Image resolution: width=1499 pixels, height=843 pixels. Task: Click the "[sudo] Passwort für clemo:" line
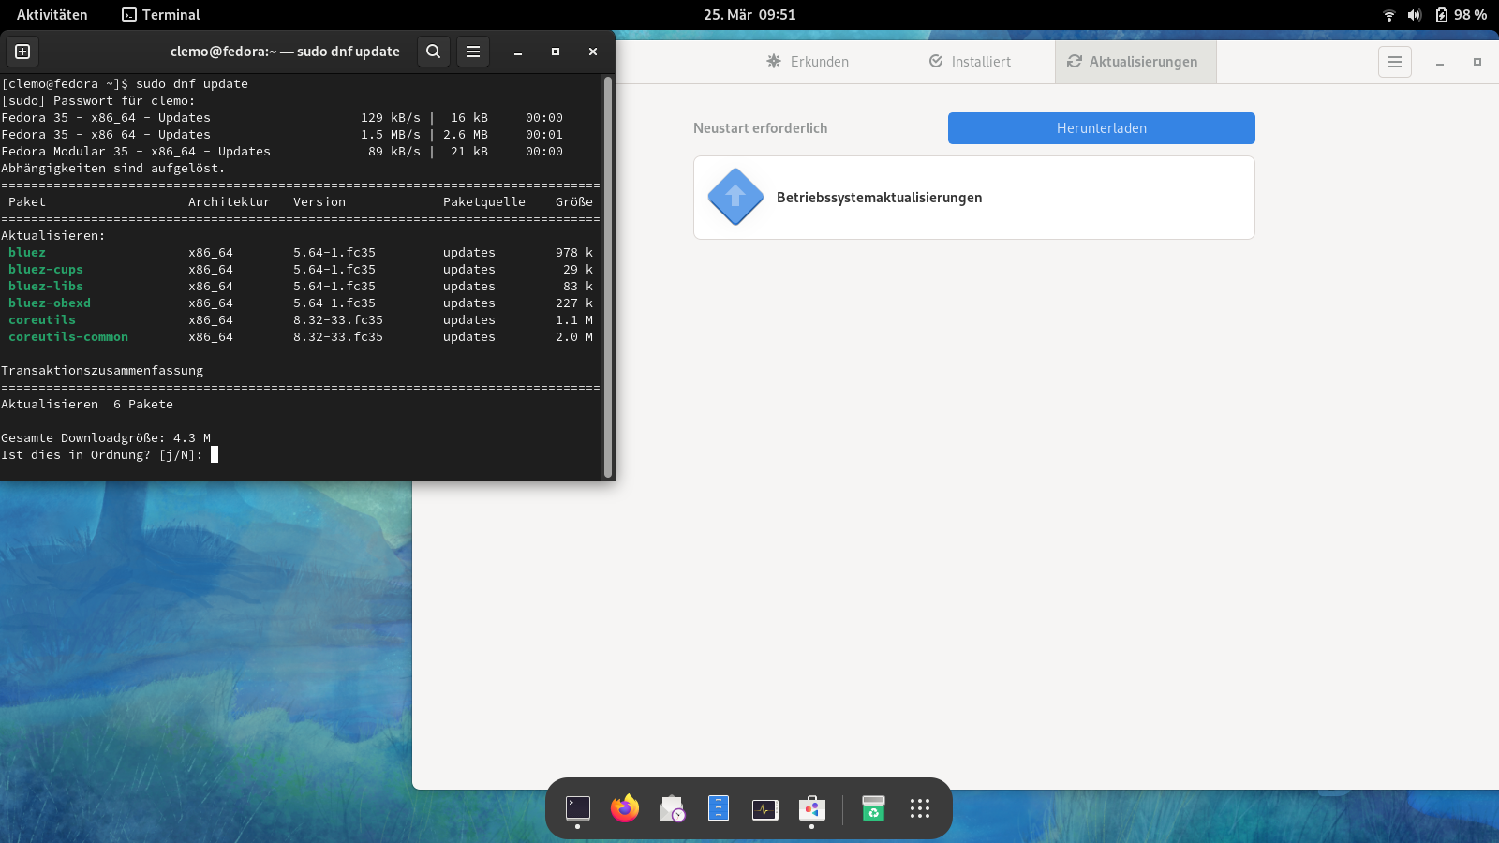tap(98, 101)
